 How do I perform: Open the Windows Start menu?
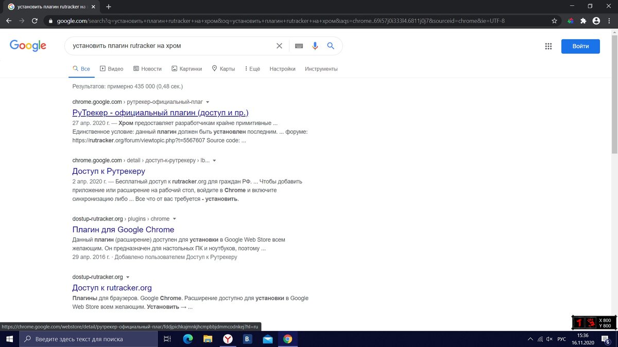pyautogui.click(x=9, y=339)
